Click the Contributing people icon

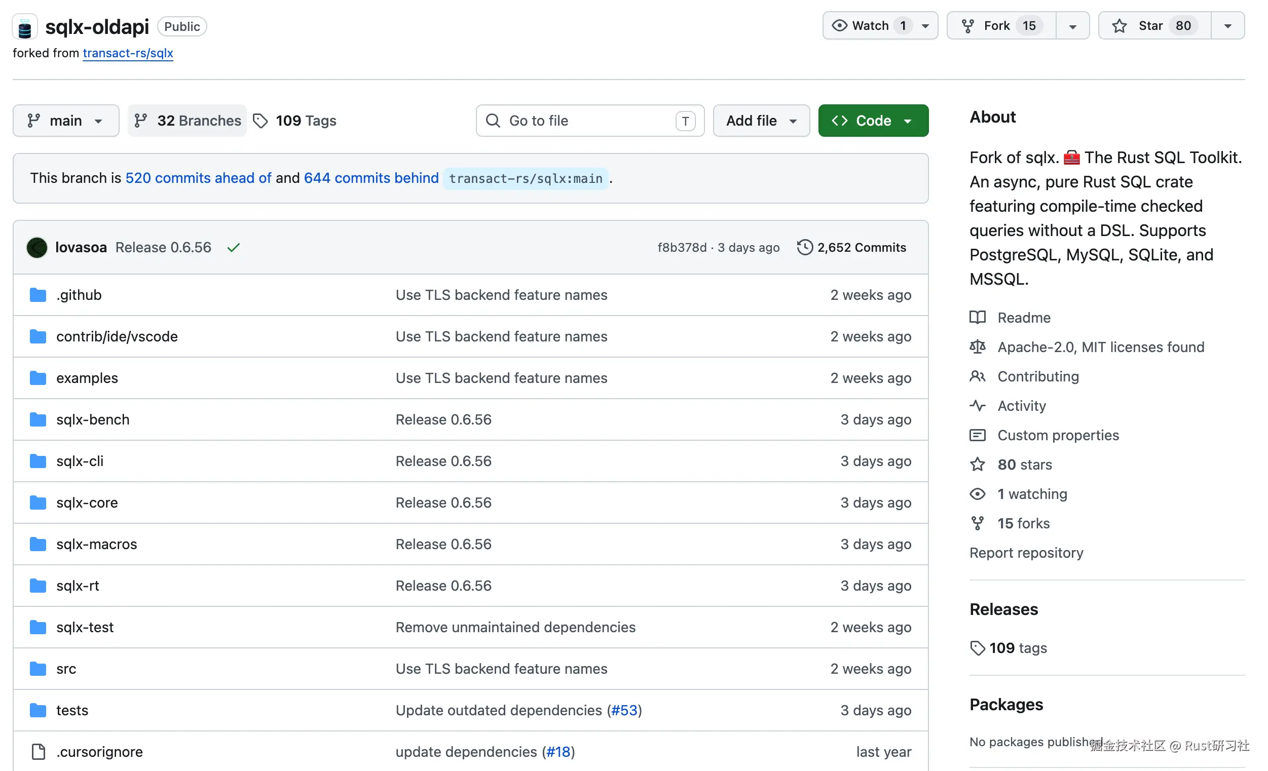979,377
